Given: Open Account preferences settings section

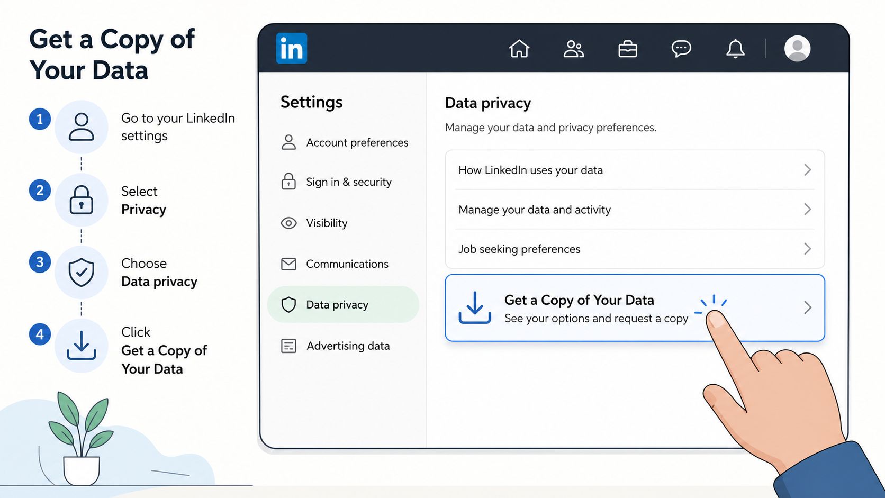Looking at the screenshot, I should pos(345,142).
